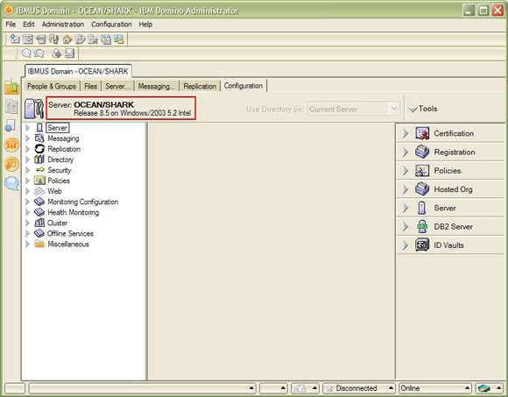Expand the ID Vaults tools section
The image size is (508, 397).
tap(406, 245)
